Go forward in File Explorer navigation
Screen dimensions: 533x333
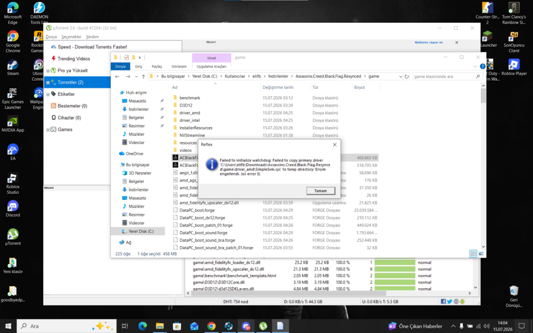coord(128,76)
